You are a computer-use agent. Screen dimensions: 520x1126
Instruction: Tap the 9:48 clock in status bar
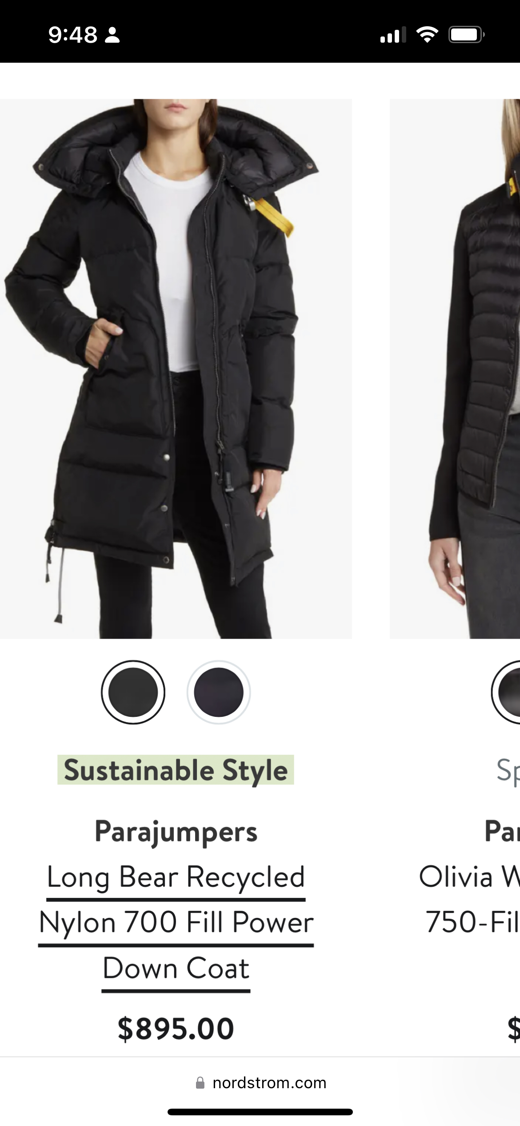tap(73, 35)
